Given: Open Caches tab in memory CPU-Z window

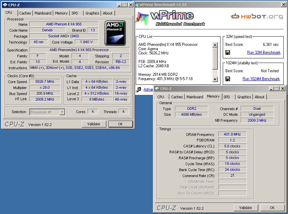Looking at the screenshot, I should click(x=177, y=97).
